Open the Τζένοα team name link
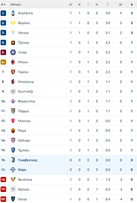This screenshot has height=203, width=137. [x=24, y=43]
